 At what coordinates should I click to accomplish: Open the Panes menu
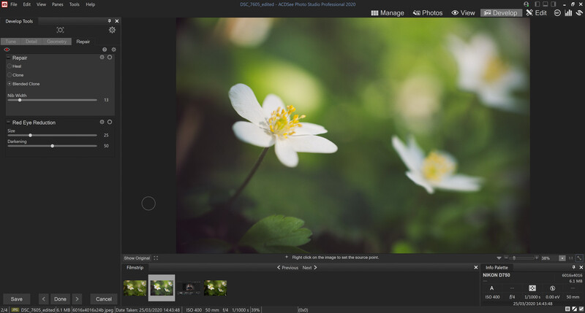coord(58,4)
